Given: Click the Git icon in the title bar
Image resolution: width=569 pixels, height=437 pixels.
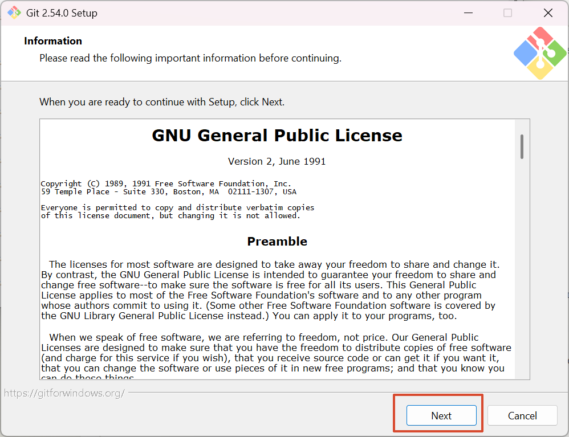Looking at the screenshot, I should [x=14, y=13].
